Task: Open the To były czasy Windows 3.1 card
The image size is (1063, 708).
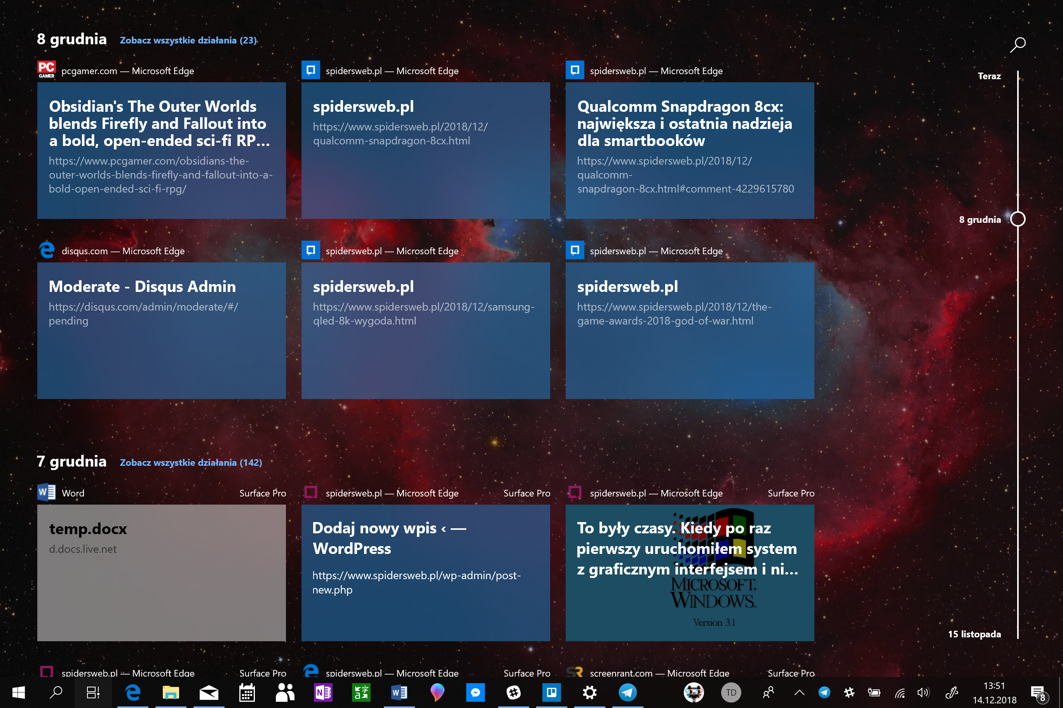Action: click(690, 573)
